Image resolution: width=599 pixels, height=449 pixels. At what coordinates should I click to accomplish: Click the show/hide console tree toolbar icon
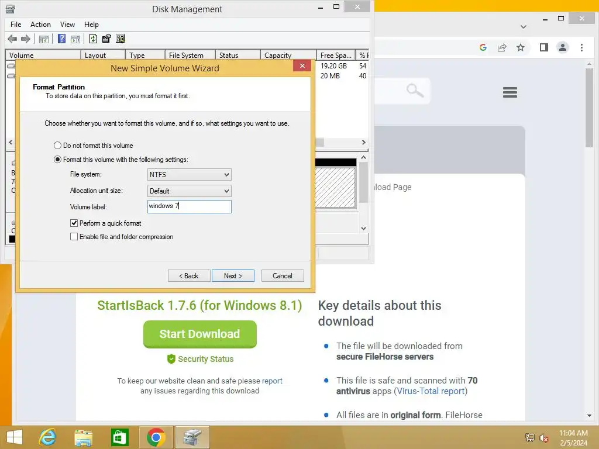click(44, 39)
